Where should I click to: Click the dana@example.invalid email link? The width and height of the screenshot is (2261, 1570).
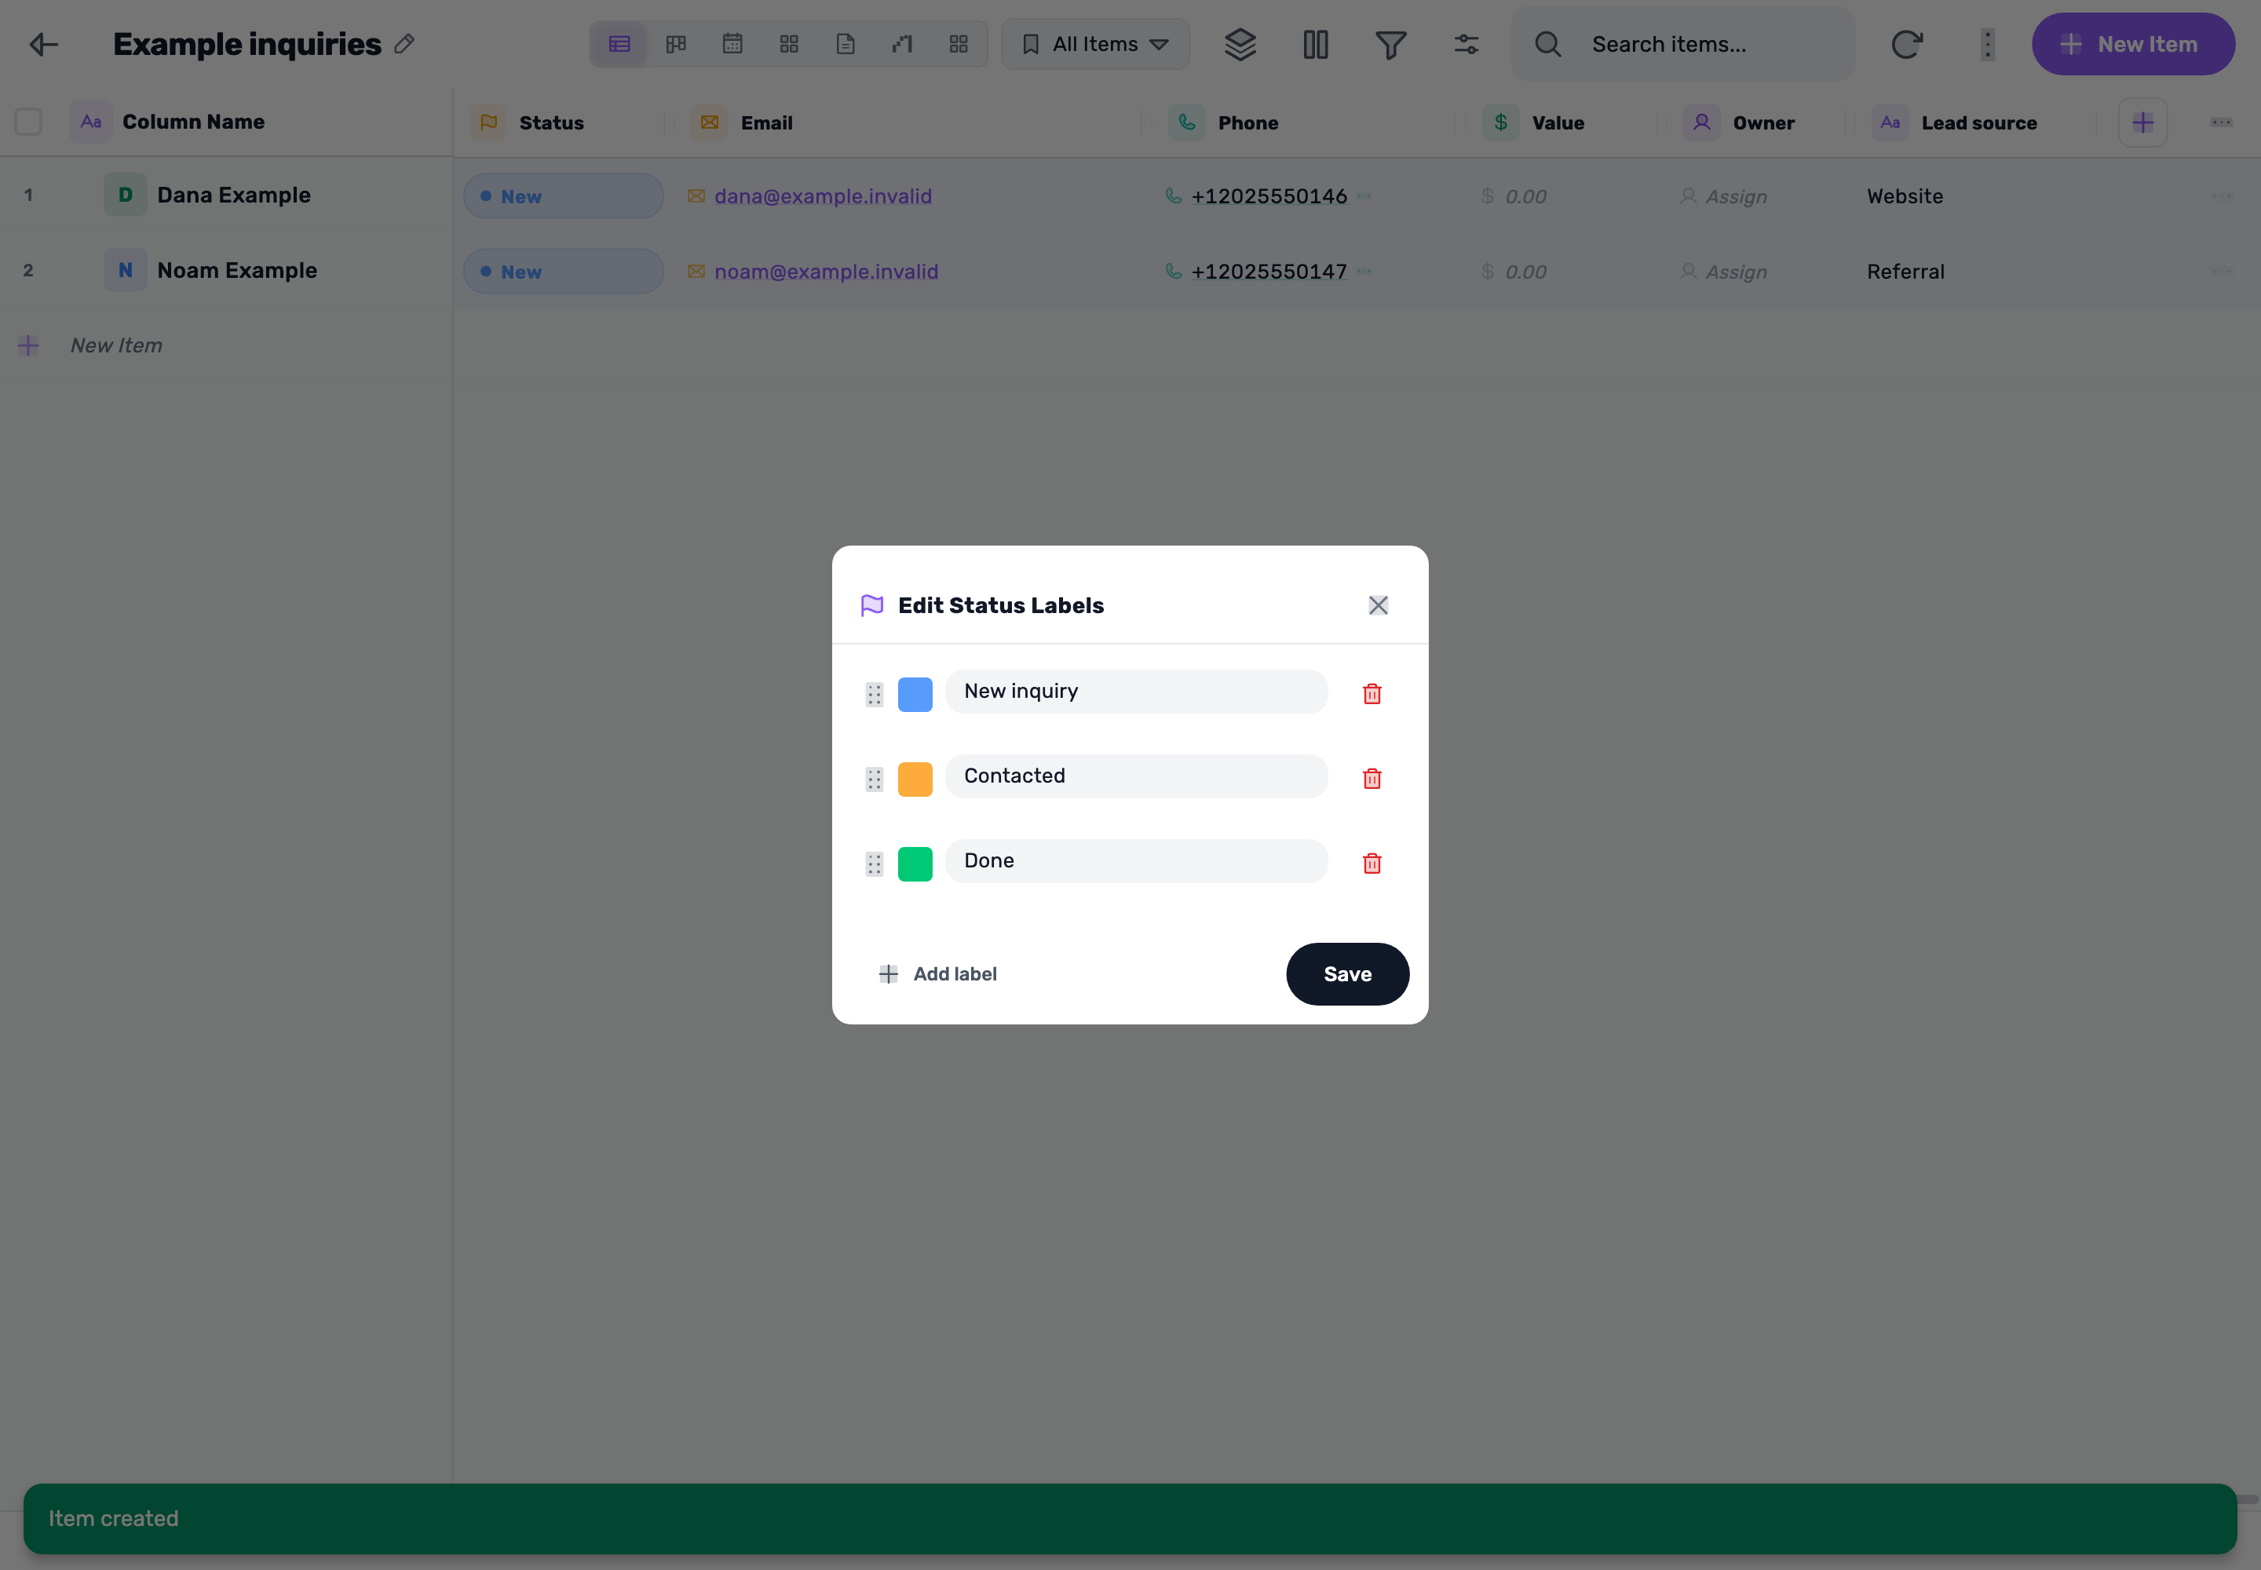823,195
